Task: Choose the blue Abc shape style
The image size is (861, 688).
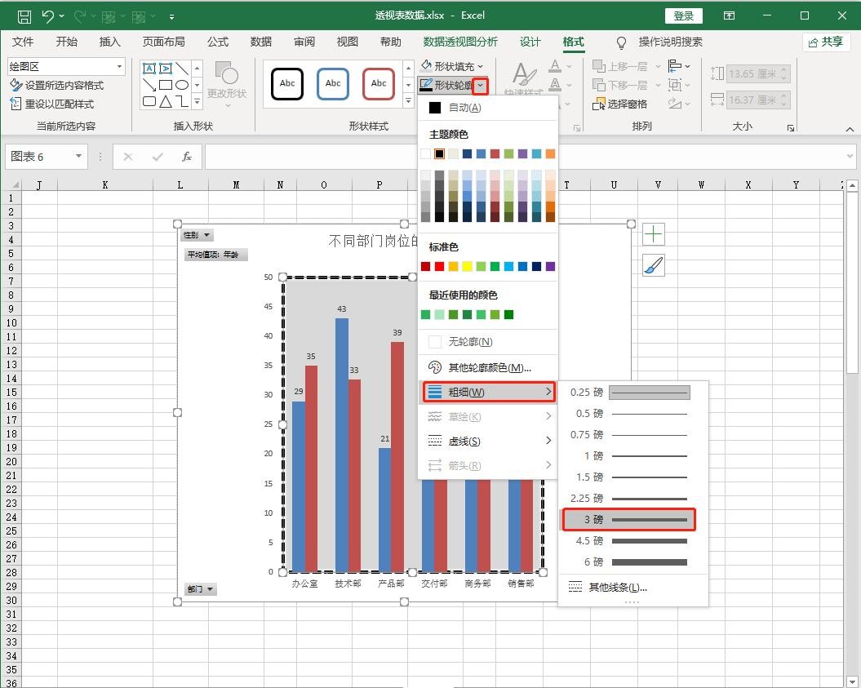Action: click(333, 83)
